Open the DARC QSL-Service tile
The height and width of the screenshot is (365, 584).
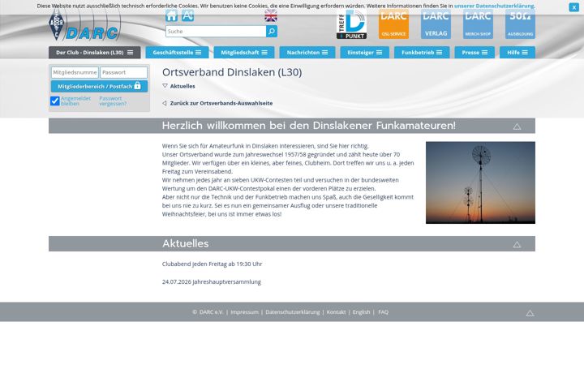tap(393, 24)
